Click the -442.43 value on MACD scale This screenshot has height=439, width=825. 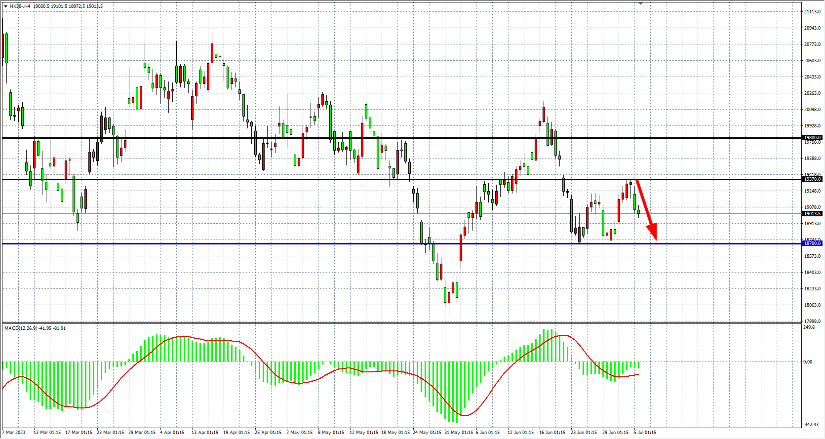(x=811, y=425)
